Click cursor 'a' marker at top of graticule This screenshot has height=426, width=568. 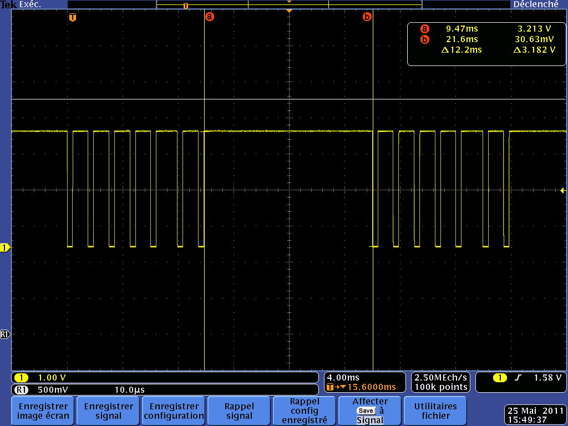(209, 17)
